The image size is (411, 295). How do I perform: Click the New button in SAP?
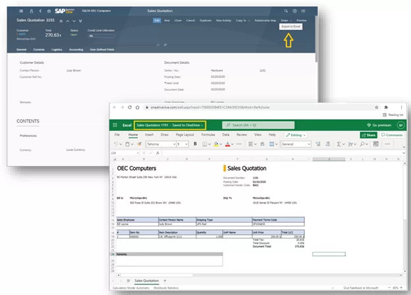pos(167,20)
